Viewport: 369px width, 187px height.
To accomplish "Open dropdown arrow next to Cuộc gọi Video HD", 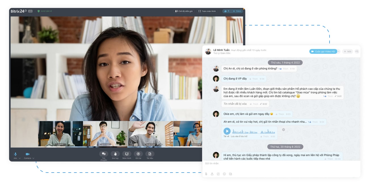I will coord(339,52).
